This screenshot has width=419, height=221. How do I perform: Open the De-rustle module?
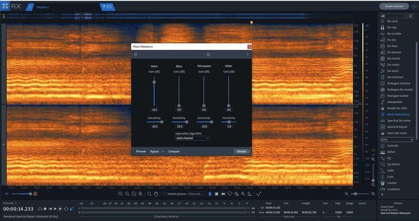(x=393, y=65)
